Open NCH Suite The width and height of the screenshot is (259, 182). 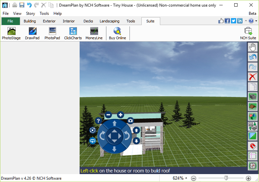[x=248, y=34]
